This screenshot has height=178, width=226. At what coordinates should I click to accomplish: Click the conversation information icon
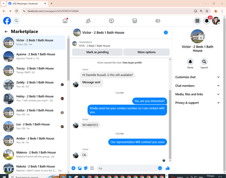166,33
